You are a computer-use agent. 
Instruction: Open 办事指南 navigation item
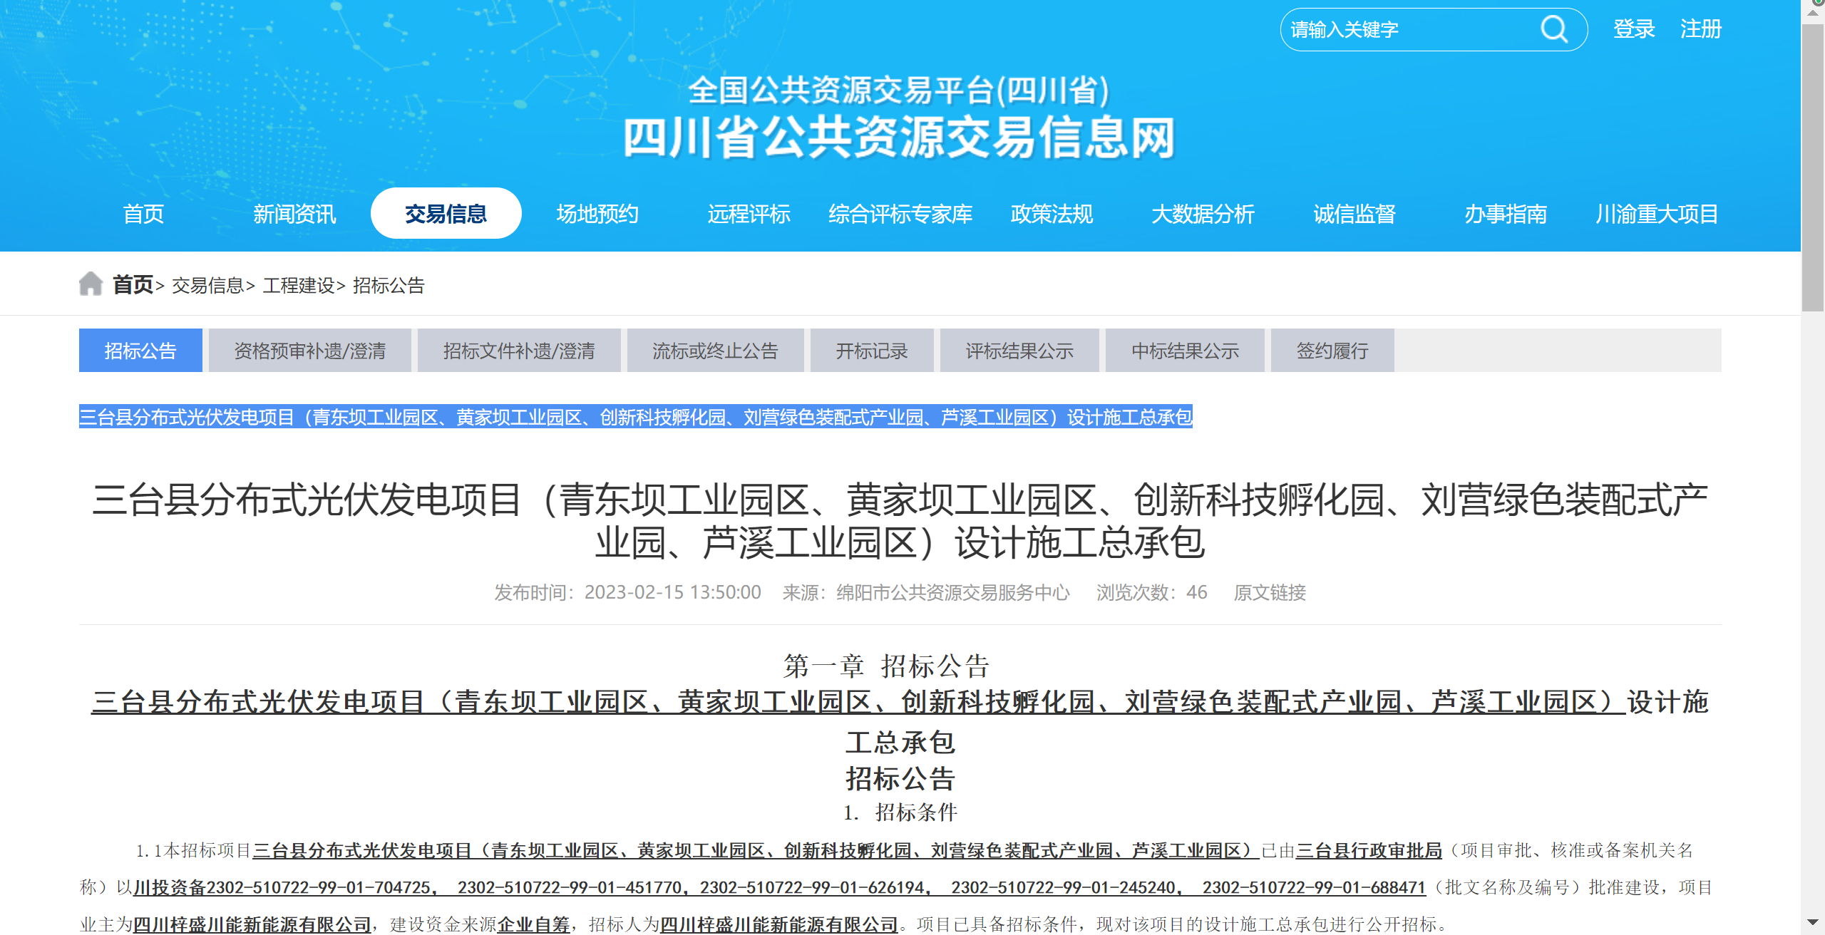tap(1506, 214)
